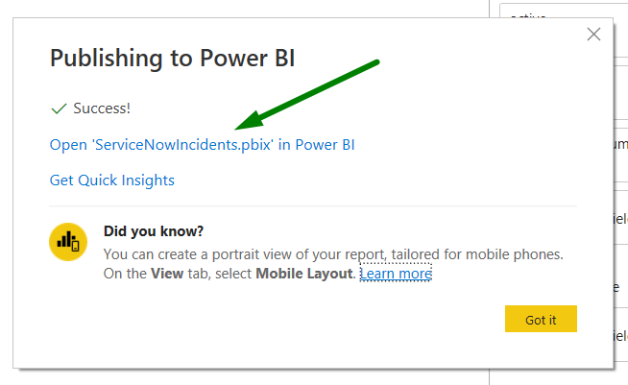Click the green arrow annotation head
Screen dimensions: 628x385
(x=246, y=122)
